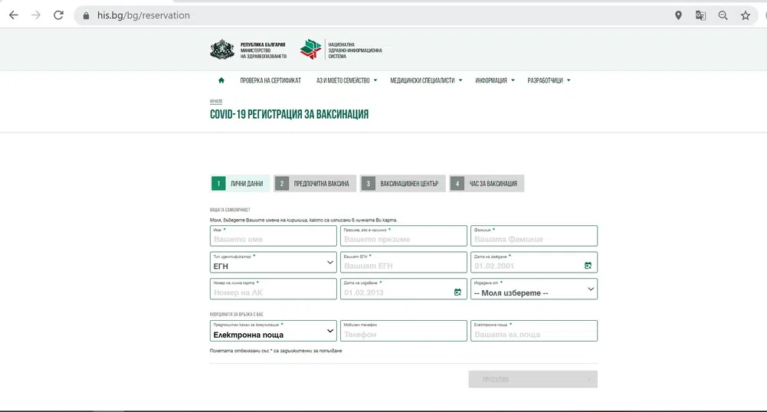Click the ВАШАТА САМОЛИЧНОСТ section label
Image resolution: width=767 pixels, height=412 pixels.
(x=230, y=210)
